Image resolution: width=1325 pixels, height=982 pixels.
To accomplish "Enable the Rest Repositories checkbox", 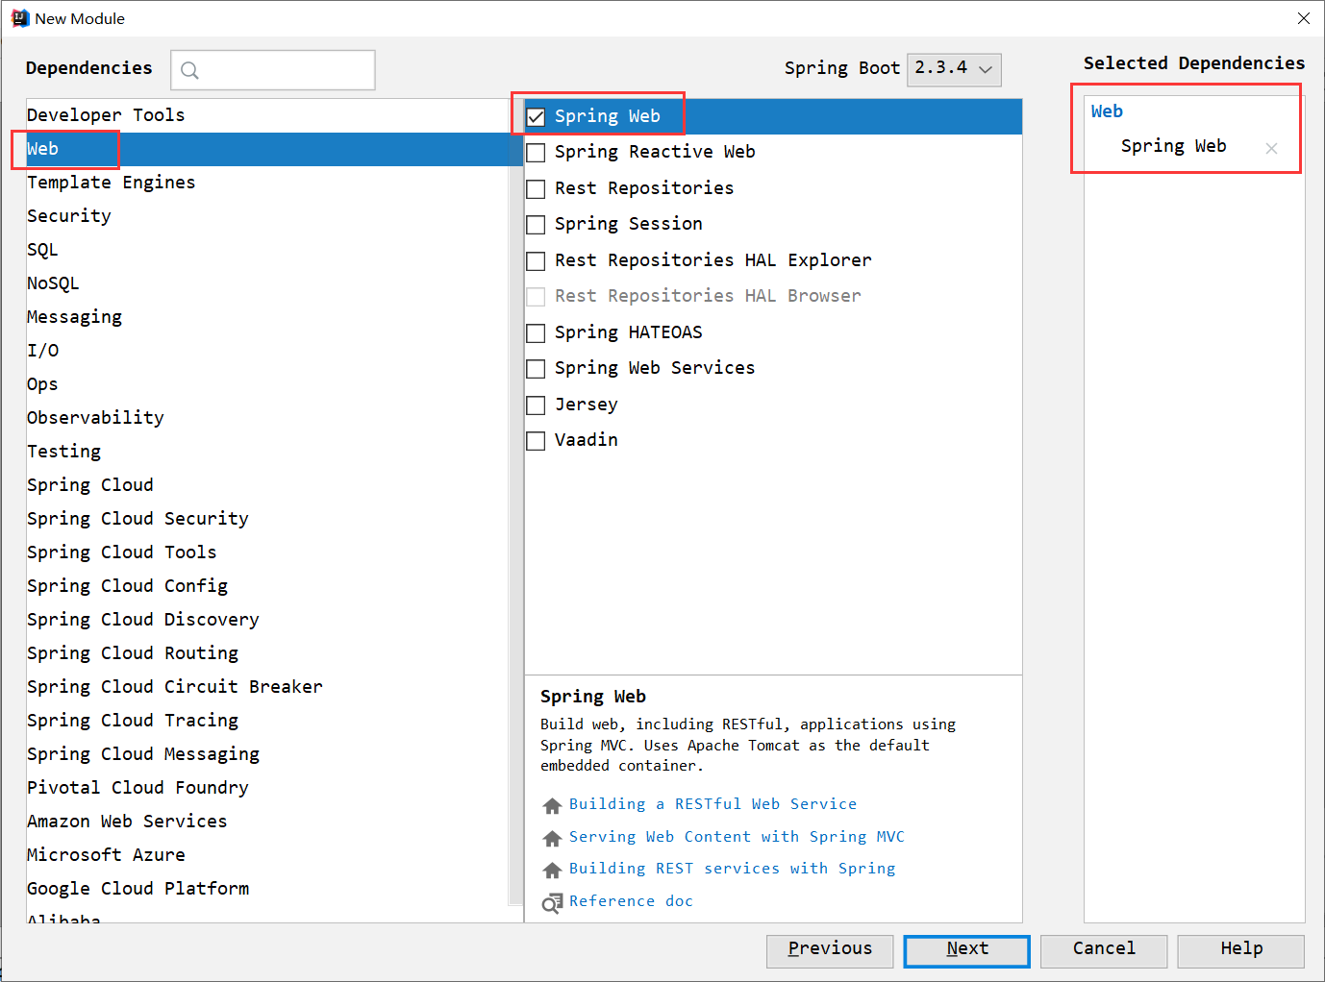I will pos(536,189).
